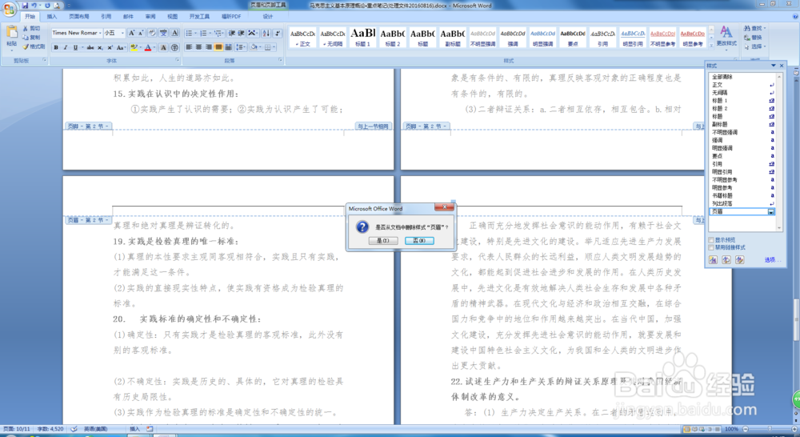The height and width of the screenshot is (437, 800).
Task: Align text left
Action: [x=189, y=47]
